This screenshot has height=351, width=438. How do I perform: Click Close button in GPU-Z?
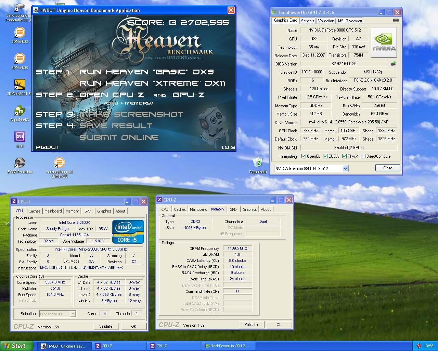pyautogui.click(x=388, y=168)
